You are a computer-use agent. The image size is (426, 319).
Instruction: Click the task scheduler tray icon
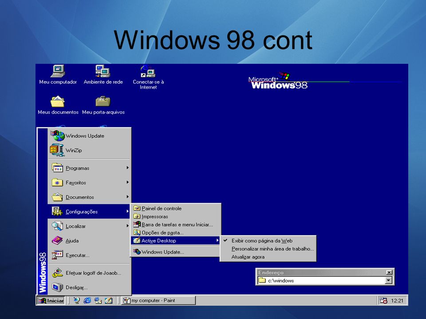click(x=383, y=300)
